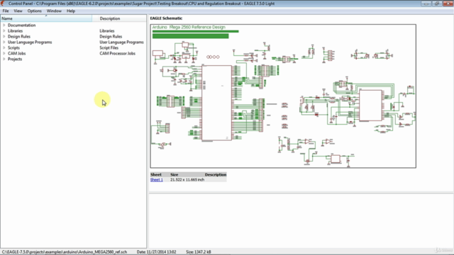Expand the User Language Programs node

pyautogui.click(x=4, y=42)
